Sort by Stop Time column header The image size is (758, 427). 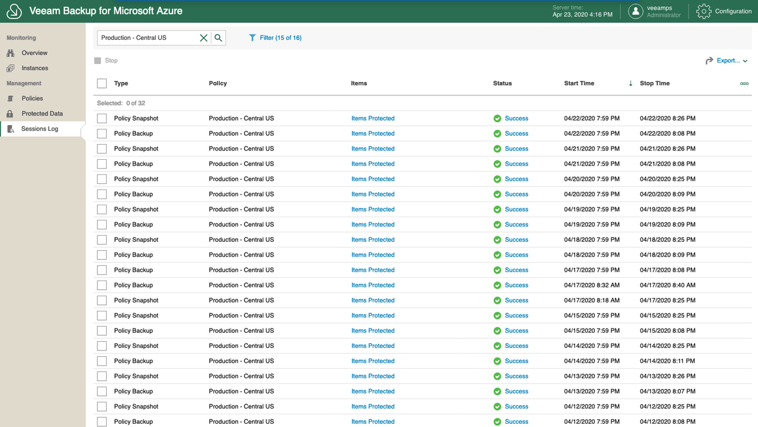654,83
